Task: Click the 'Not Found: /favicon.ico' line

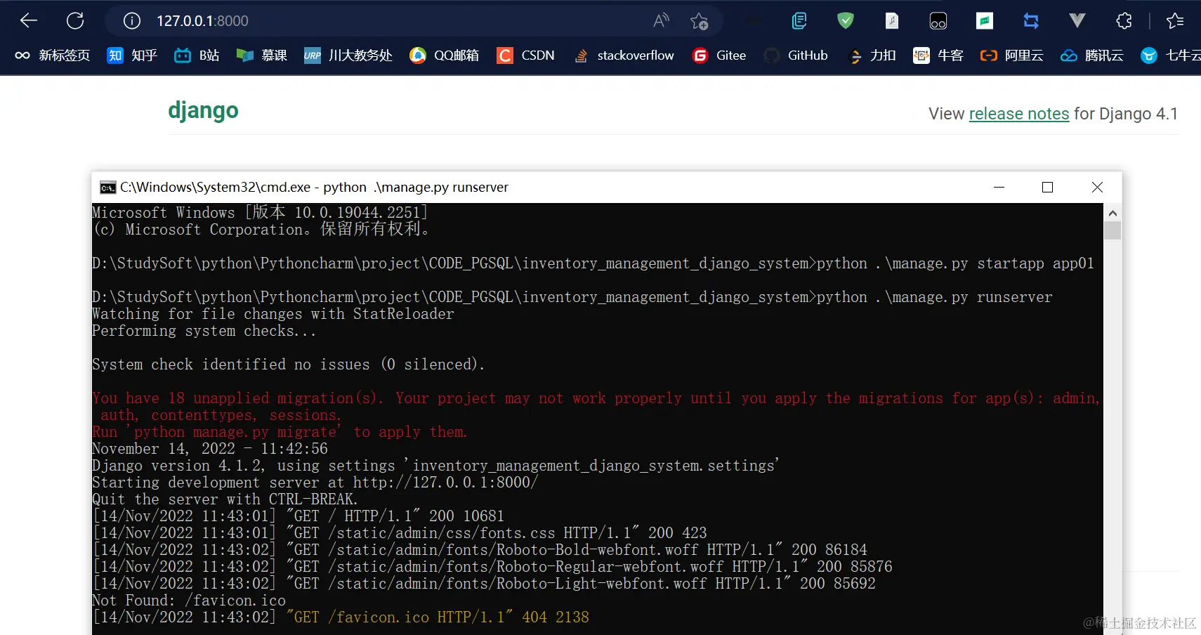Action: 189,601
